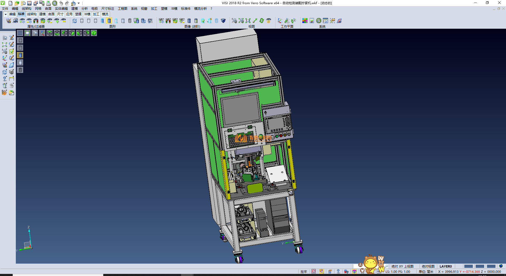Viewport: 506px width, 276px height.
Task: Click the first blue color swatch in status bar
Action: [468, 266]
